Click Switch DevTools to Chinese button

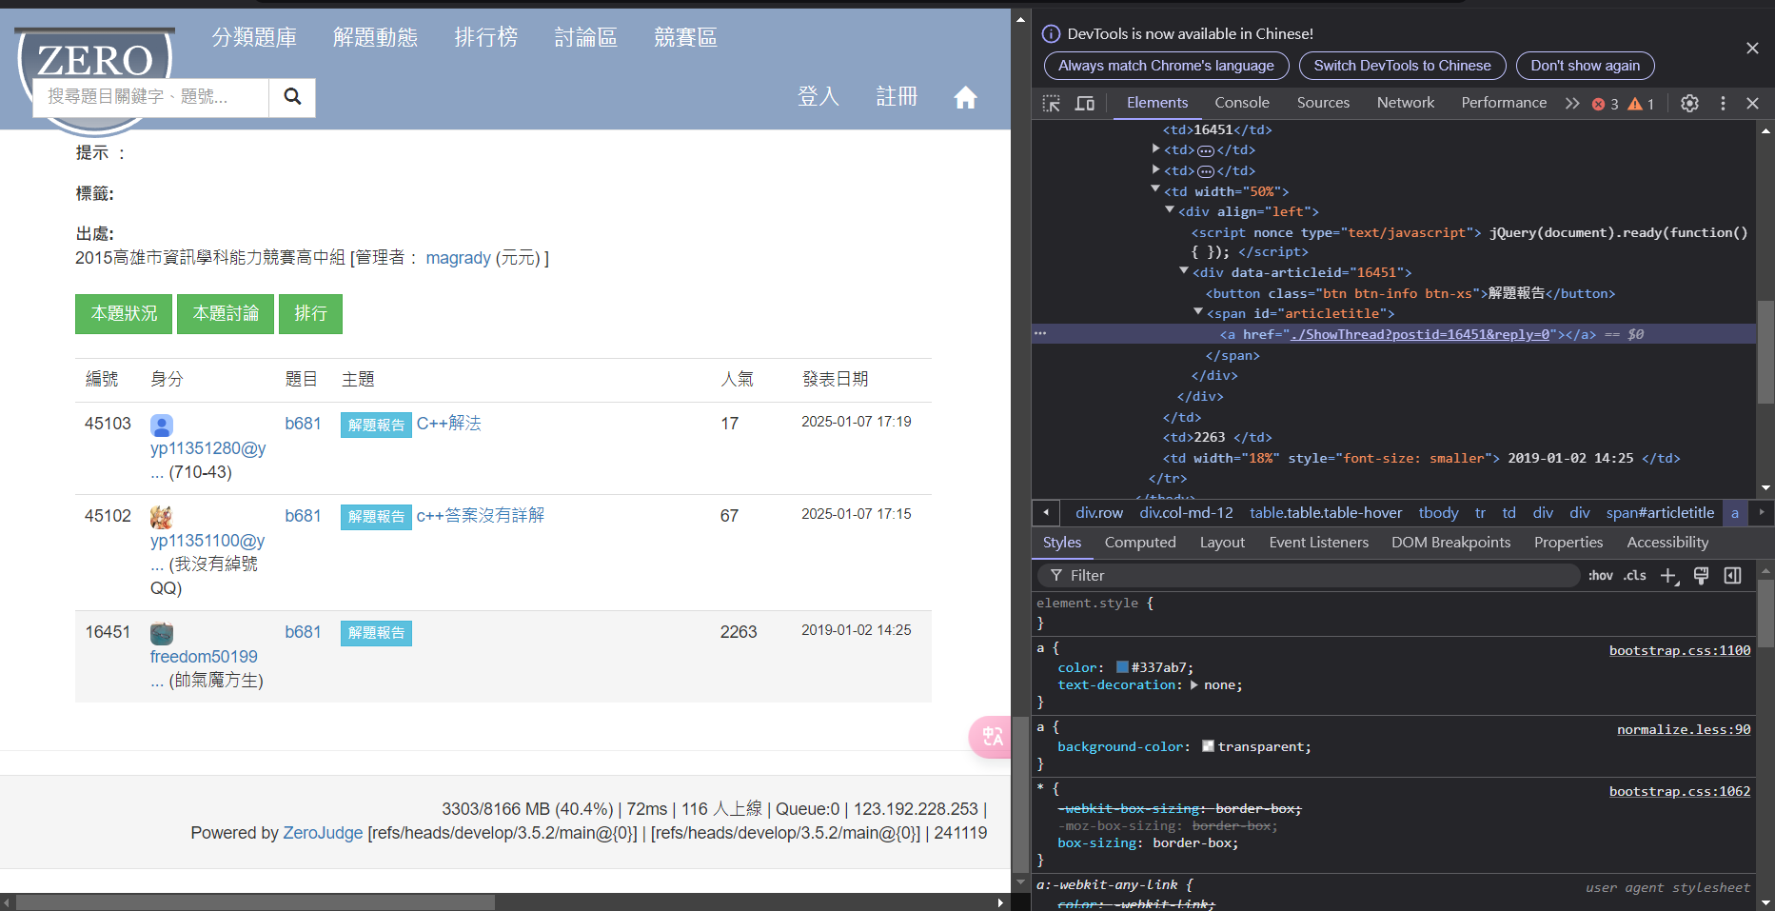click(1402, 66)
